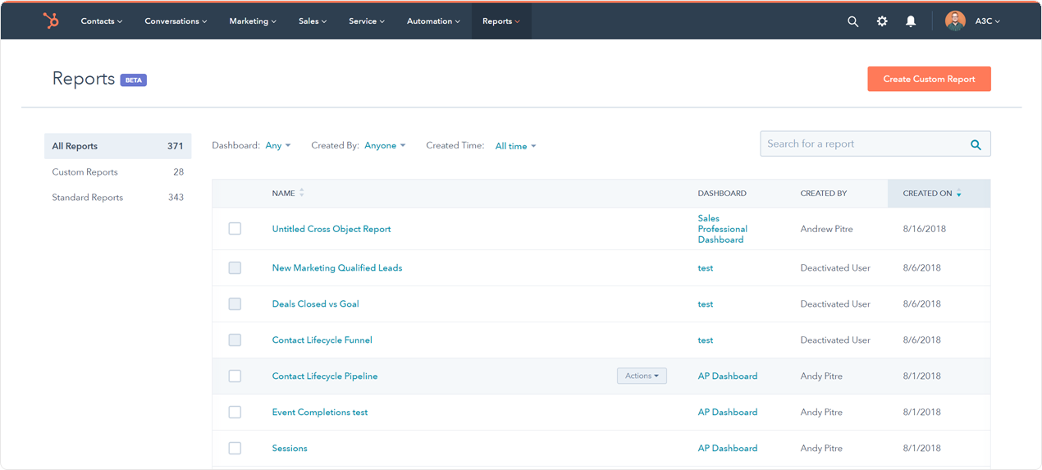Click the CREATED BY column header

click(x=824, y=194)
